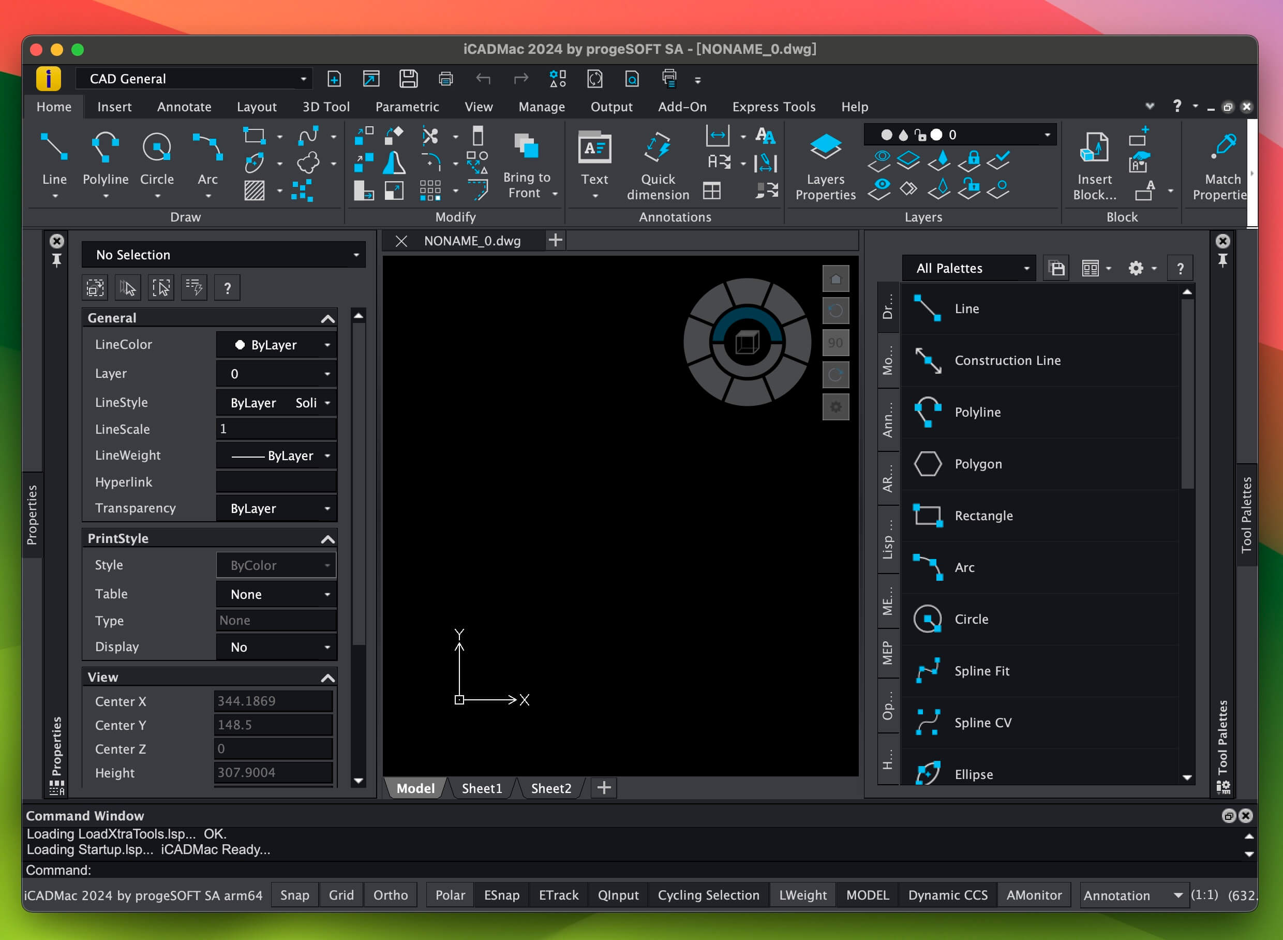Switch to the Sheet1 layout tab
Image resolution: width=1283 pixels, height=940 pixels.
tap(482, 788)
